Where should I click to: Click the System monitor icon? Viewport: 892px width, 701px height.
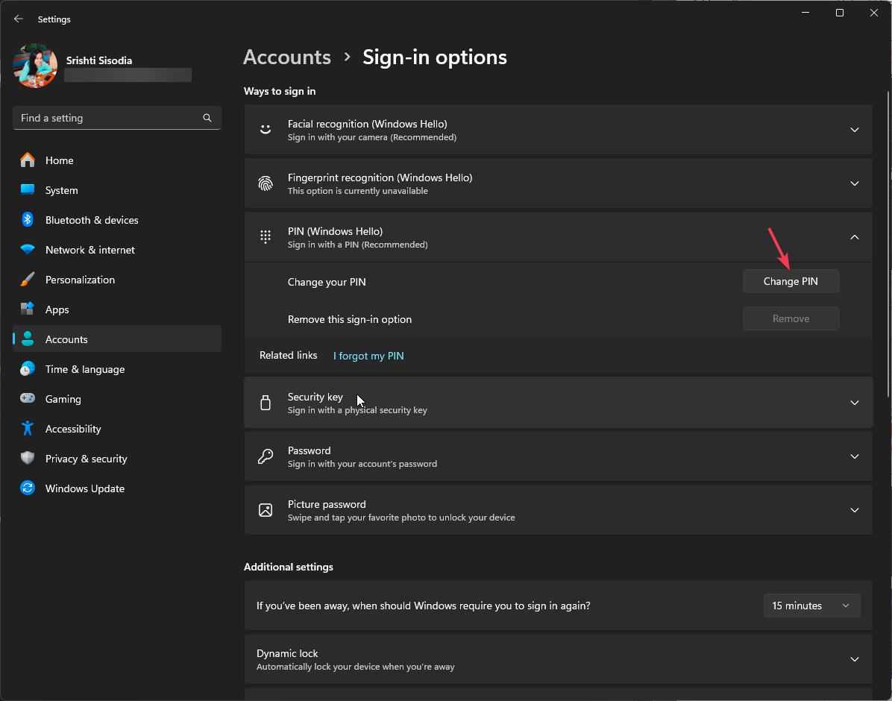(28, 190)
